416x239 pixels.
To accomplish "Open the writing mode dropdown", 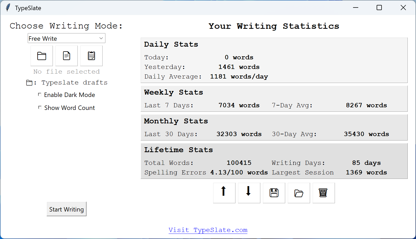I will [x=66, y=38].
